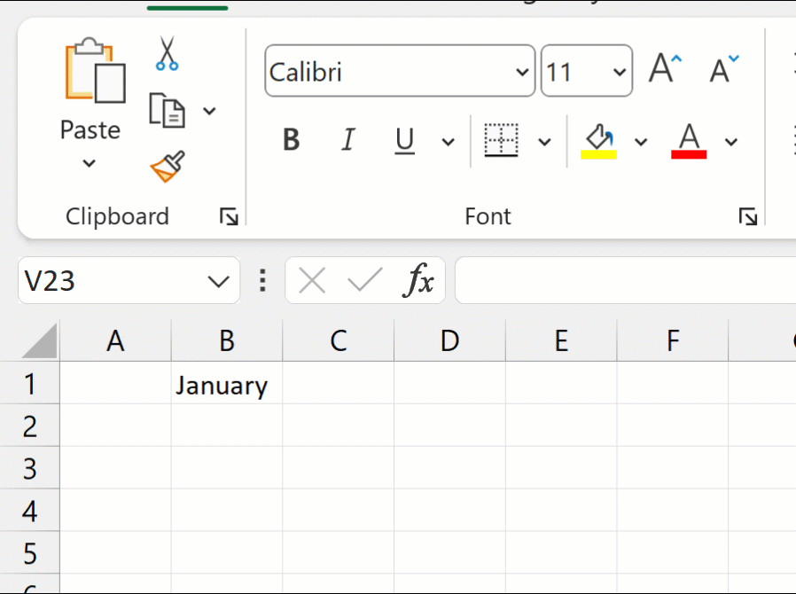
Task: Apply bold formatting to selected cell
Action: [x=290, y=140]
